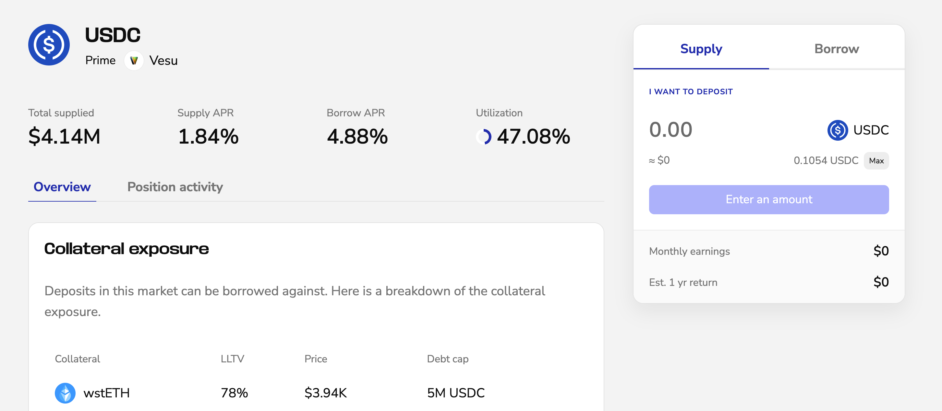Click the Enter an amount button
This screenshot has height=411, width=942.
[x=769, y=199]
